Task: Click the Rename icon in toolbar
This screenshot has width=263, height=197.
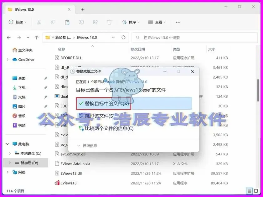Action: click(x=81, y=22)
